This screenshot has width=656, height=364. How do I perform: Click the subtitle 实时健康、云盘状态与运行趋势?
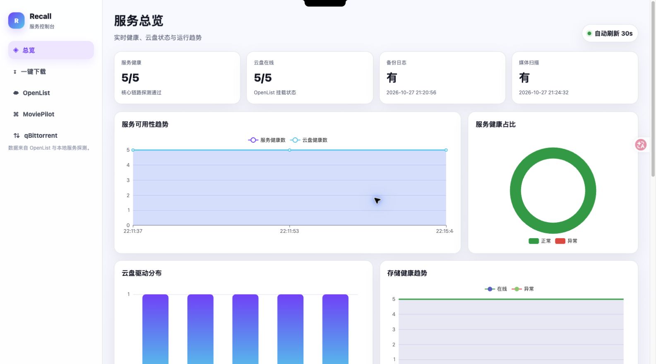pos(158,38)
